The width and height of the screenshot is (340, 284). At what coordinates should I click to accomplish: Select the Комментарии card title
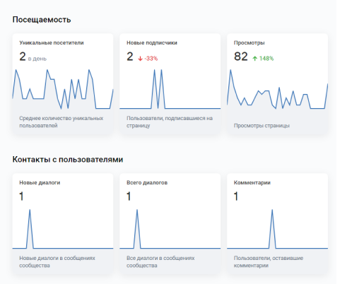pyautogui.click(x=252, y=183)
